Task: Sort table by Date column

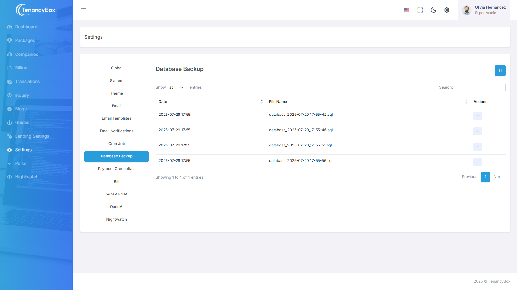Action: point(211,102)
